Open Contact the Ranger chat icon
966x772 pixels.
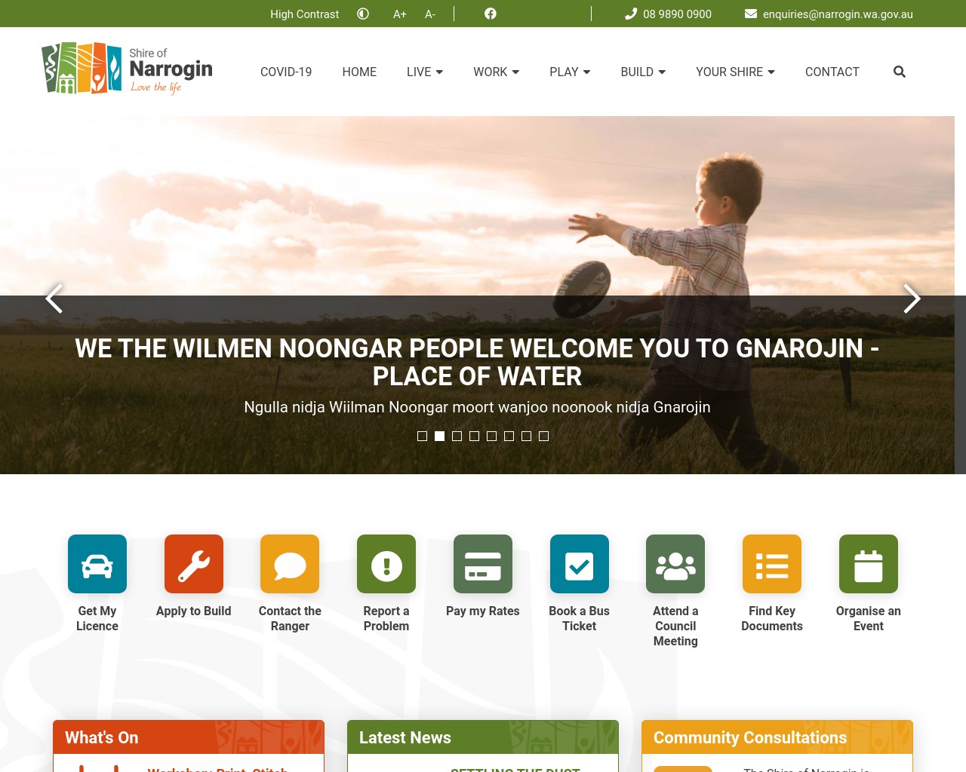[290, 563]
